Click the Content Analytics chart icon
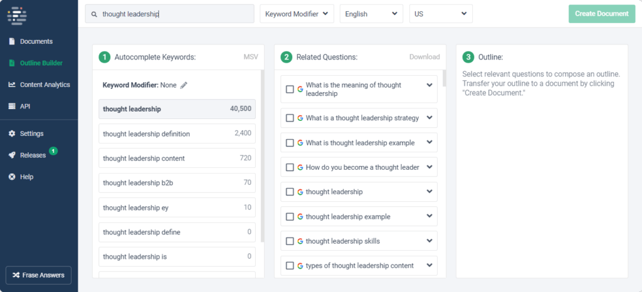This screenshot has width=642, height=292. coord(11,85)
